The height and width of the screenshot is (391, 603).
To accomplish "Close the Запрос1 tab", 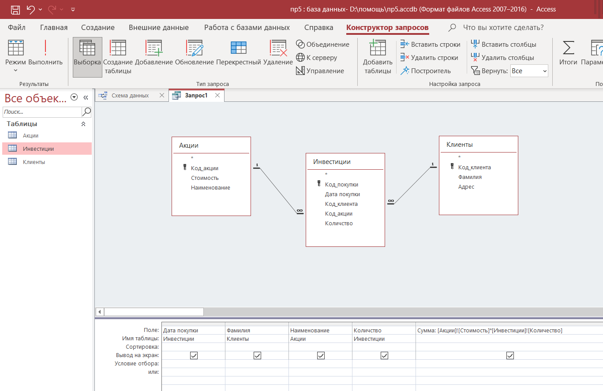I will click(x=217, y=95).
